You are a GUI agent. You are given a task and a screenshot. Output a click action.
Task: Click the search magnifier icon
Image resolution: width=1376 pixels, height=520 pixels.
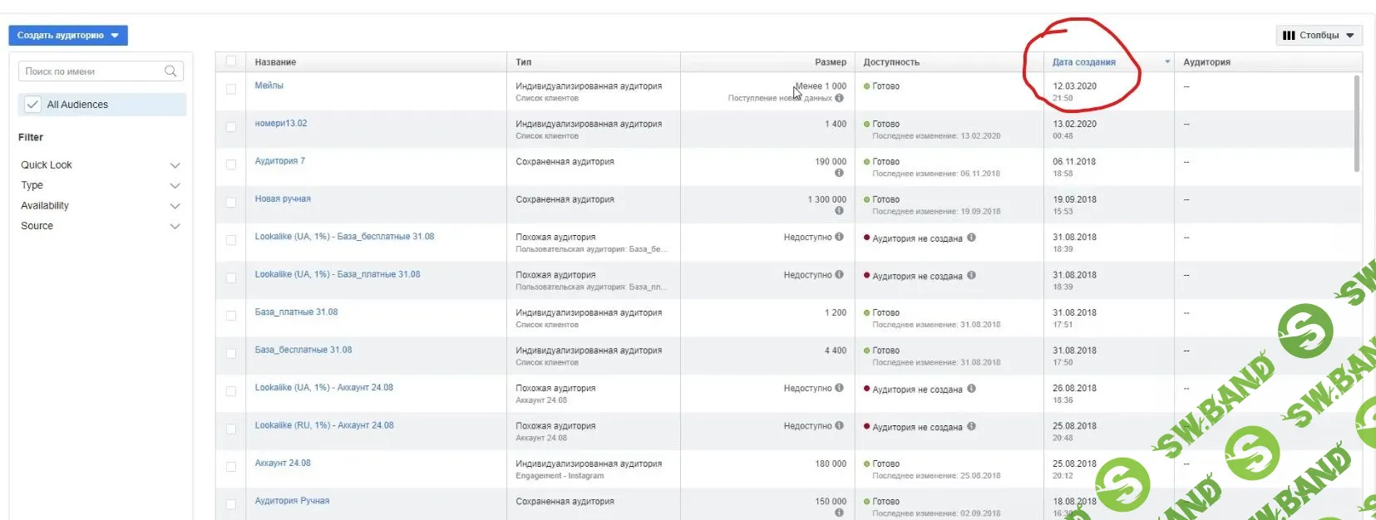170,71
